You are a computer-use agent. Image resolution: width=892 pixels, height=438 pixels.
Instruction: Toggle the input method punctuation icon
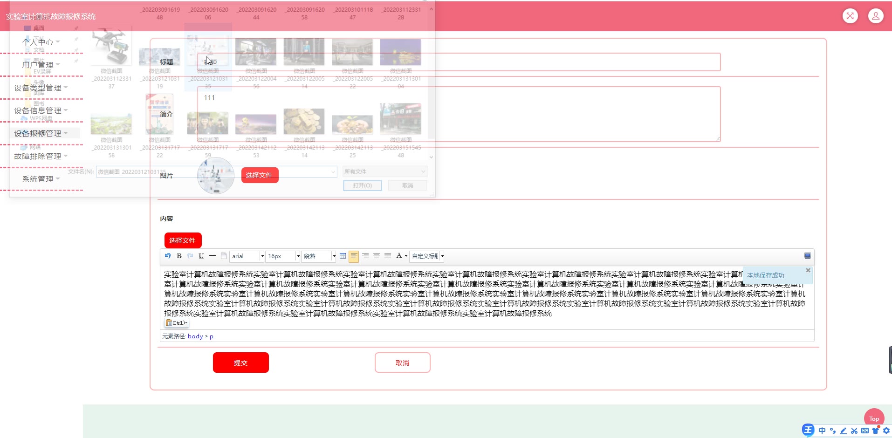832,431
